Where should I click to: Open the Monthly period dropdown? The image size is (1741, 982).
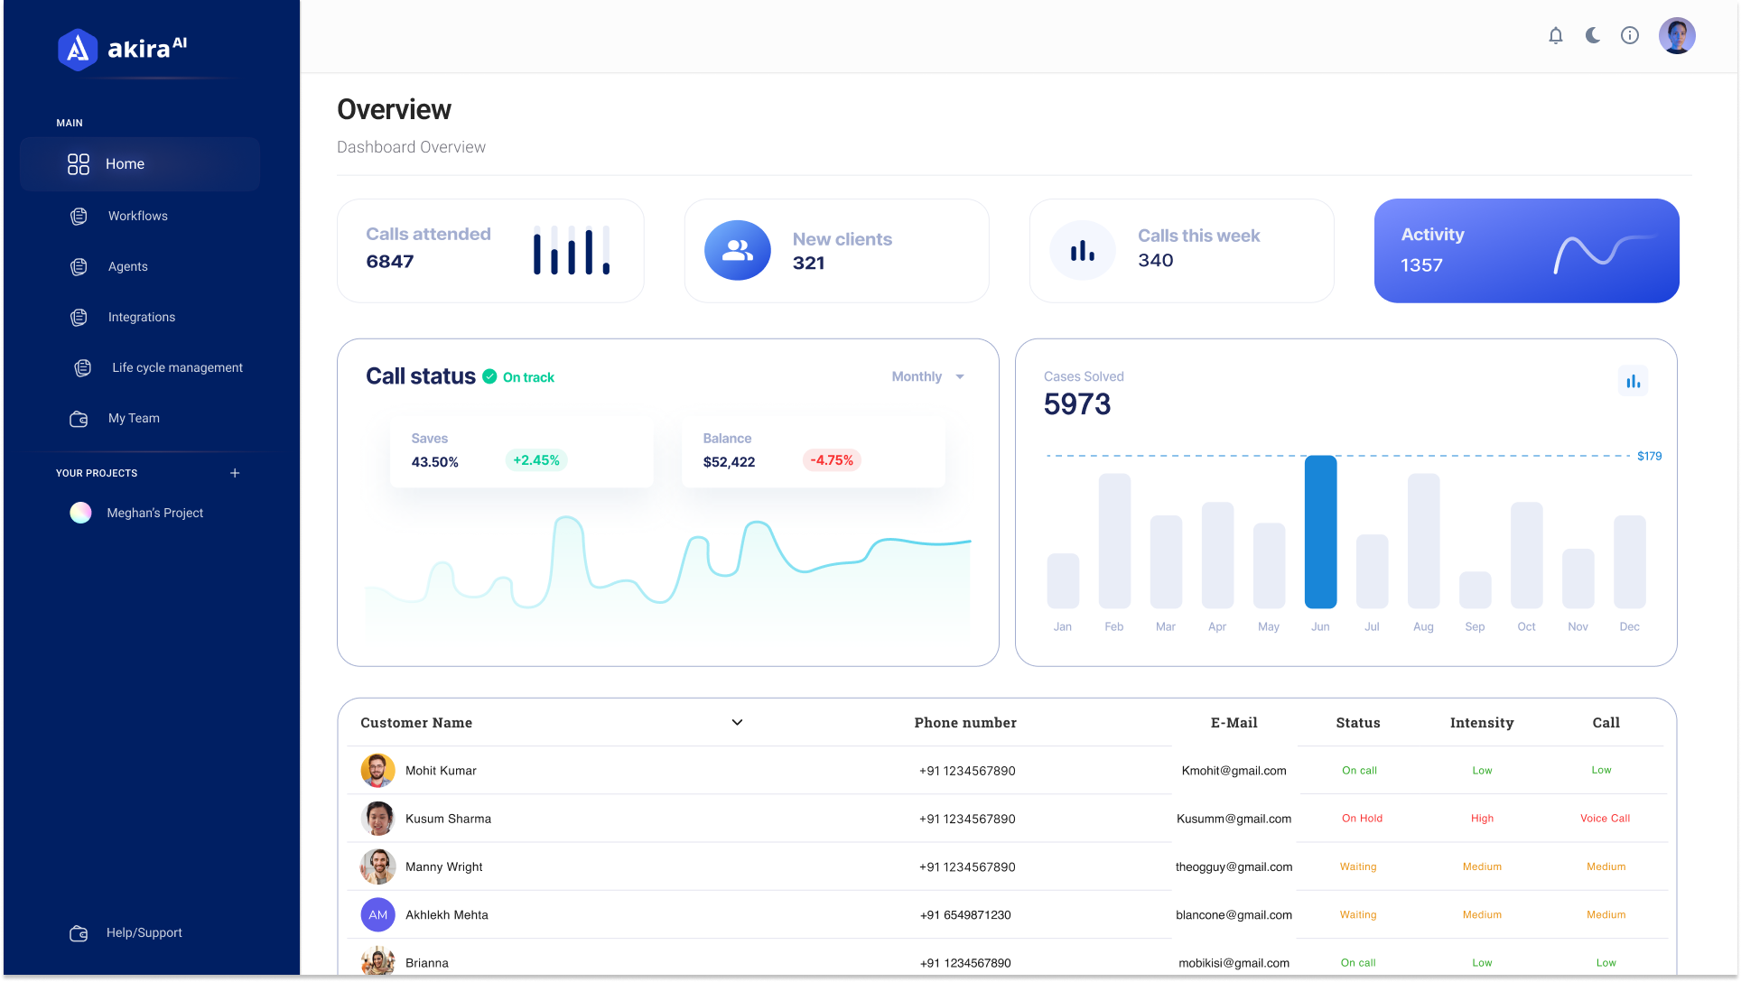[927, 376]
